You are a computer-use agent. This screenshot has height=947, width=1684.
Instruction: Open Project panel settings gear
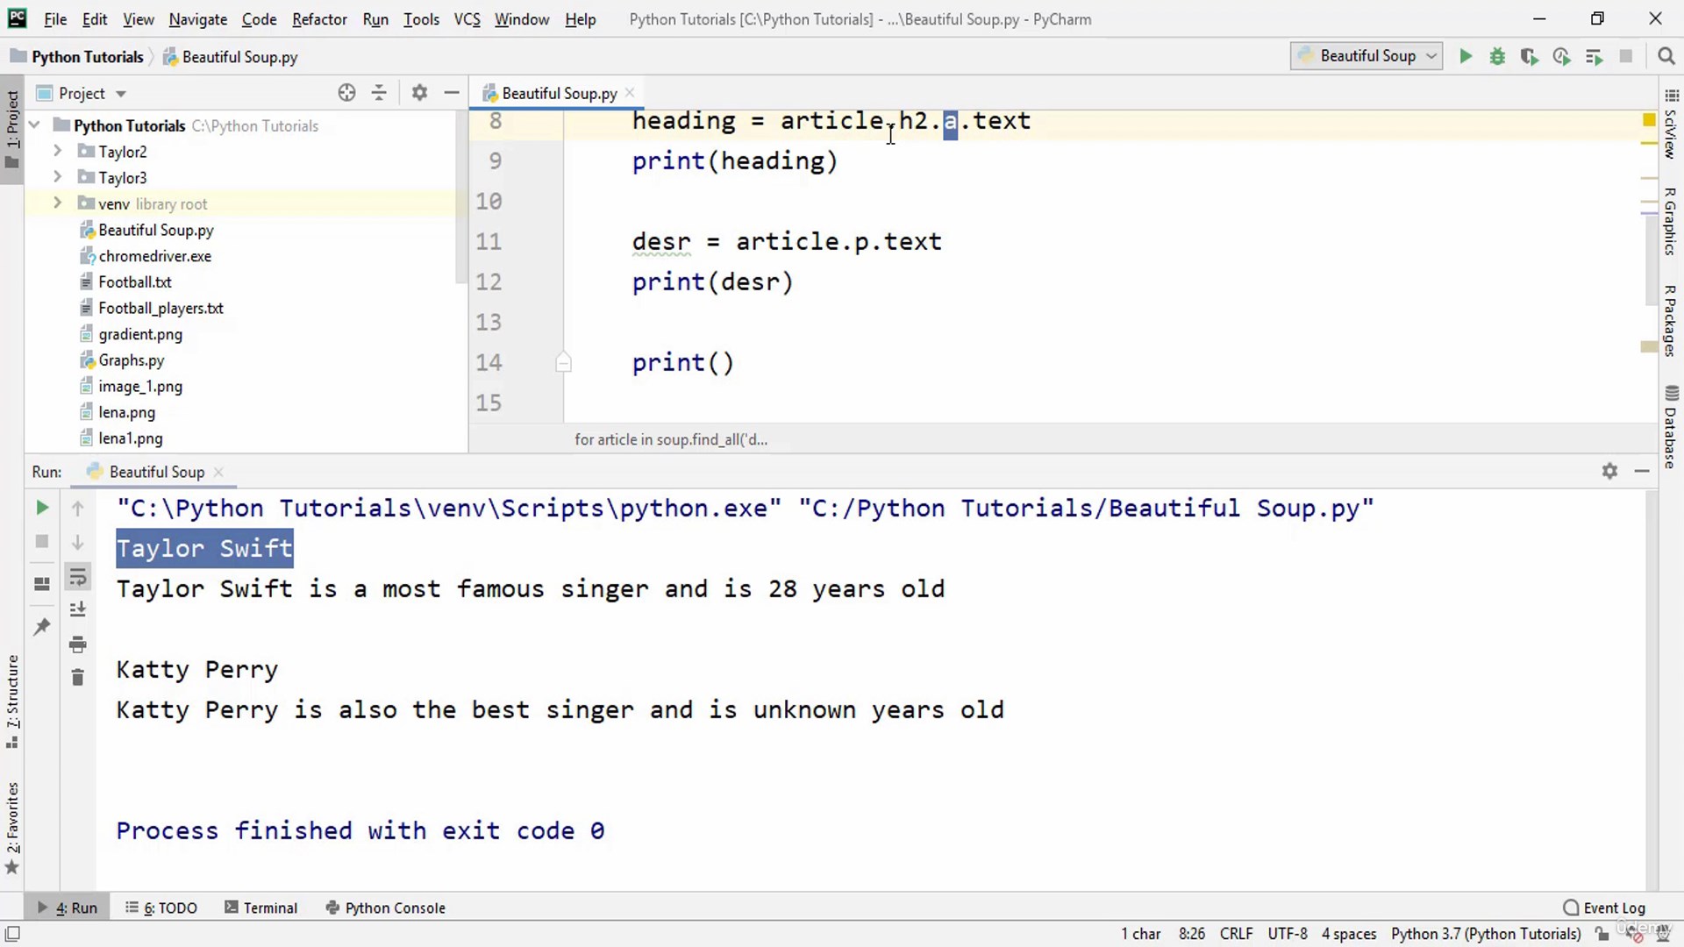pos(419,93)
